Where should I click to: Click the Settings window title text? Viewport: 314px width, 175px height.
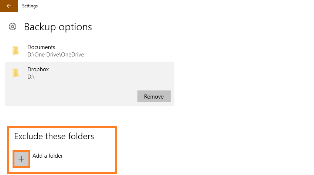click(30, 6)
